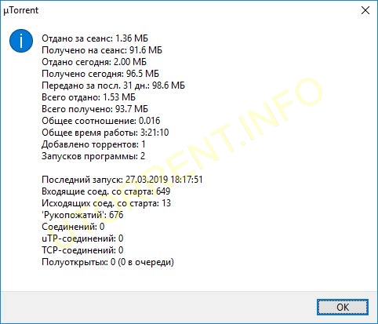Click the 'Получено сегодня: 96.5 МБ' text
Image resolution: width=378 pixels, height=324 pixels.
point(100,74)
